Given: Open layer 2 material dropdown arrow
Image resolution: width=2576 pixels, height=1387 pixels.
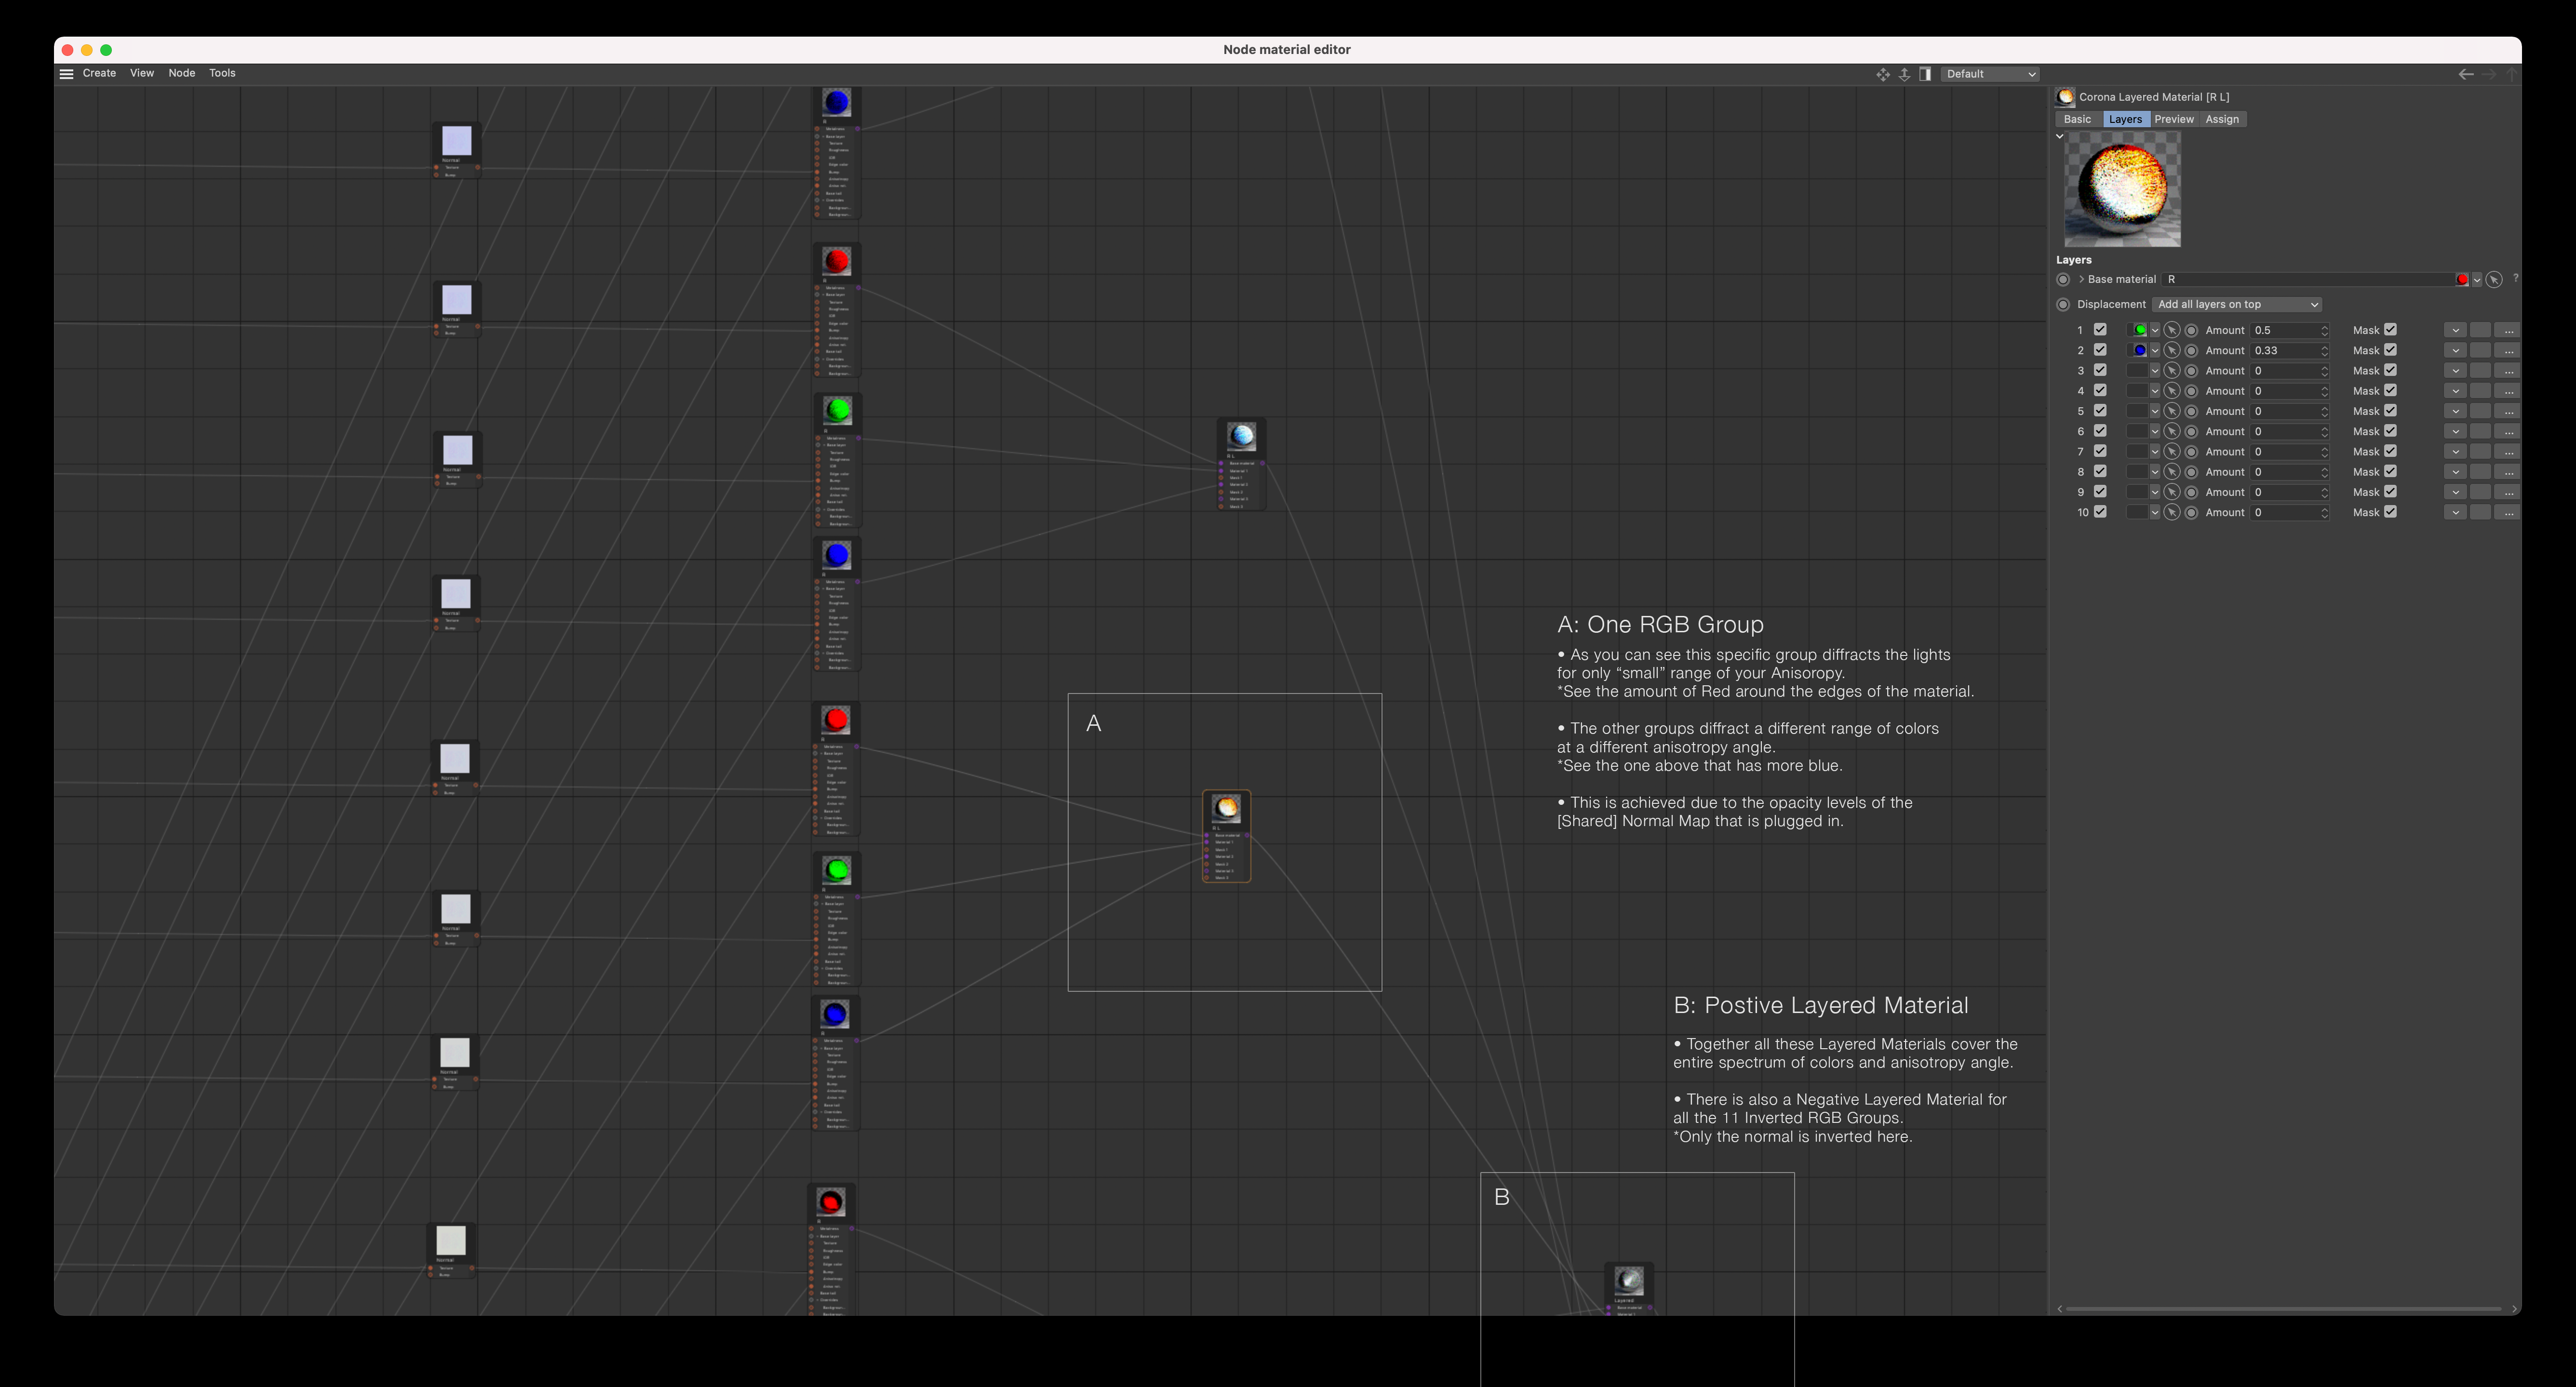Looking at the screenshot, I should (x=2155, y=351).
